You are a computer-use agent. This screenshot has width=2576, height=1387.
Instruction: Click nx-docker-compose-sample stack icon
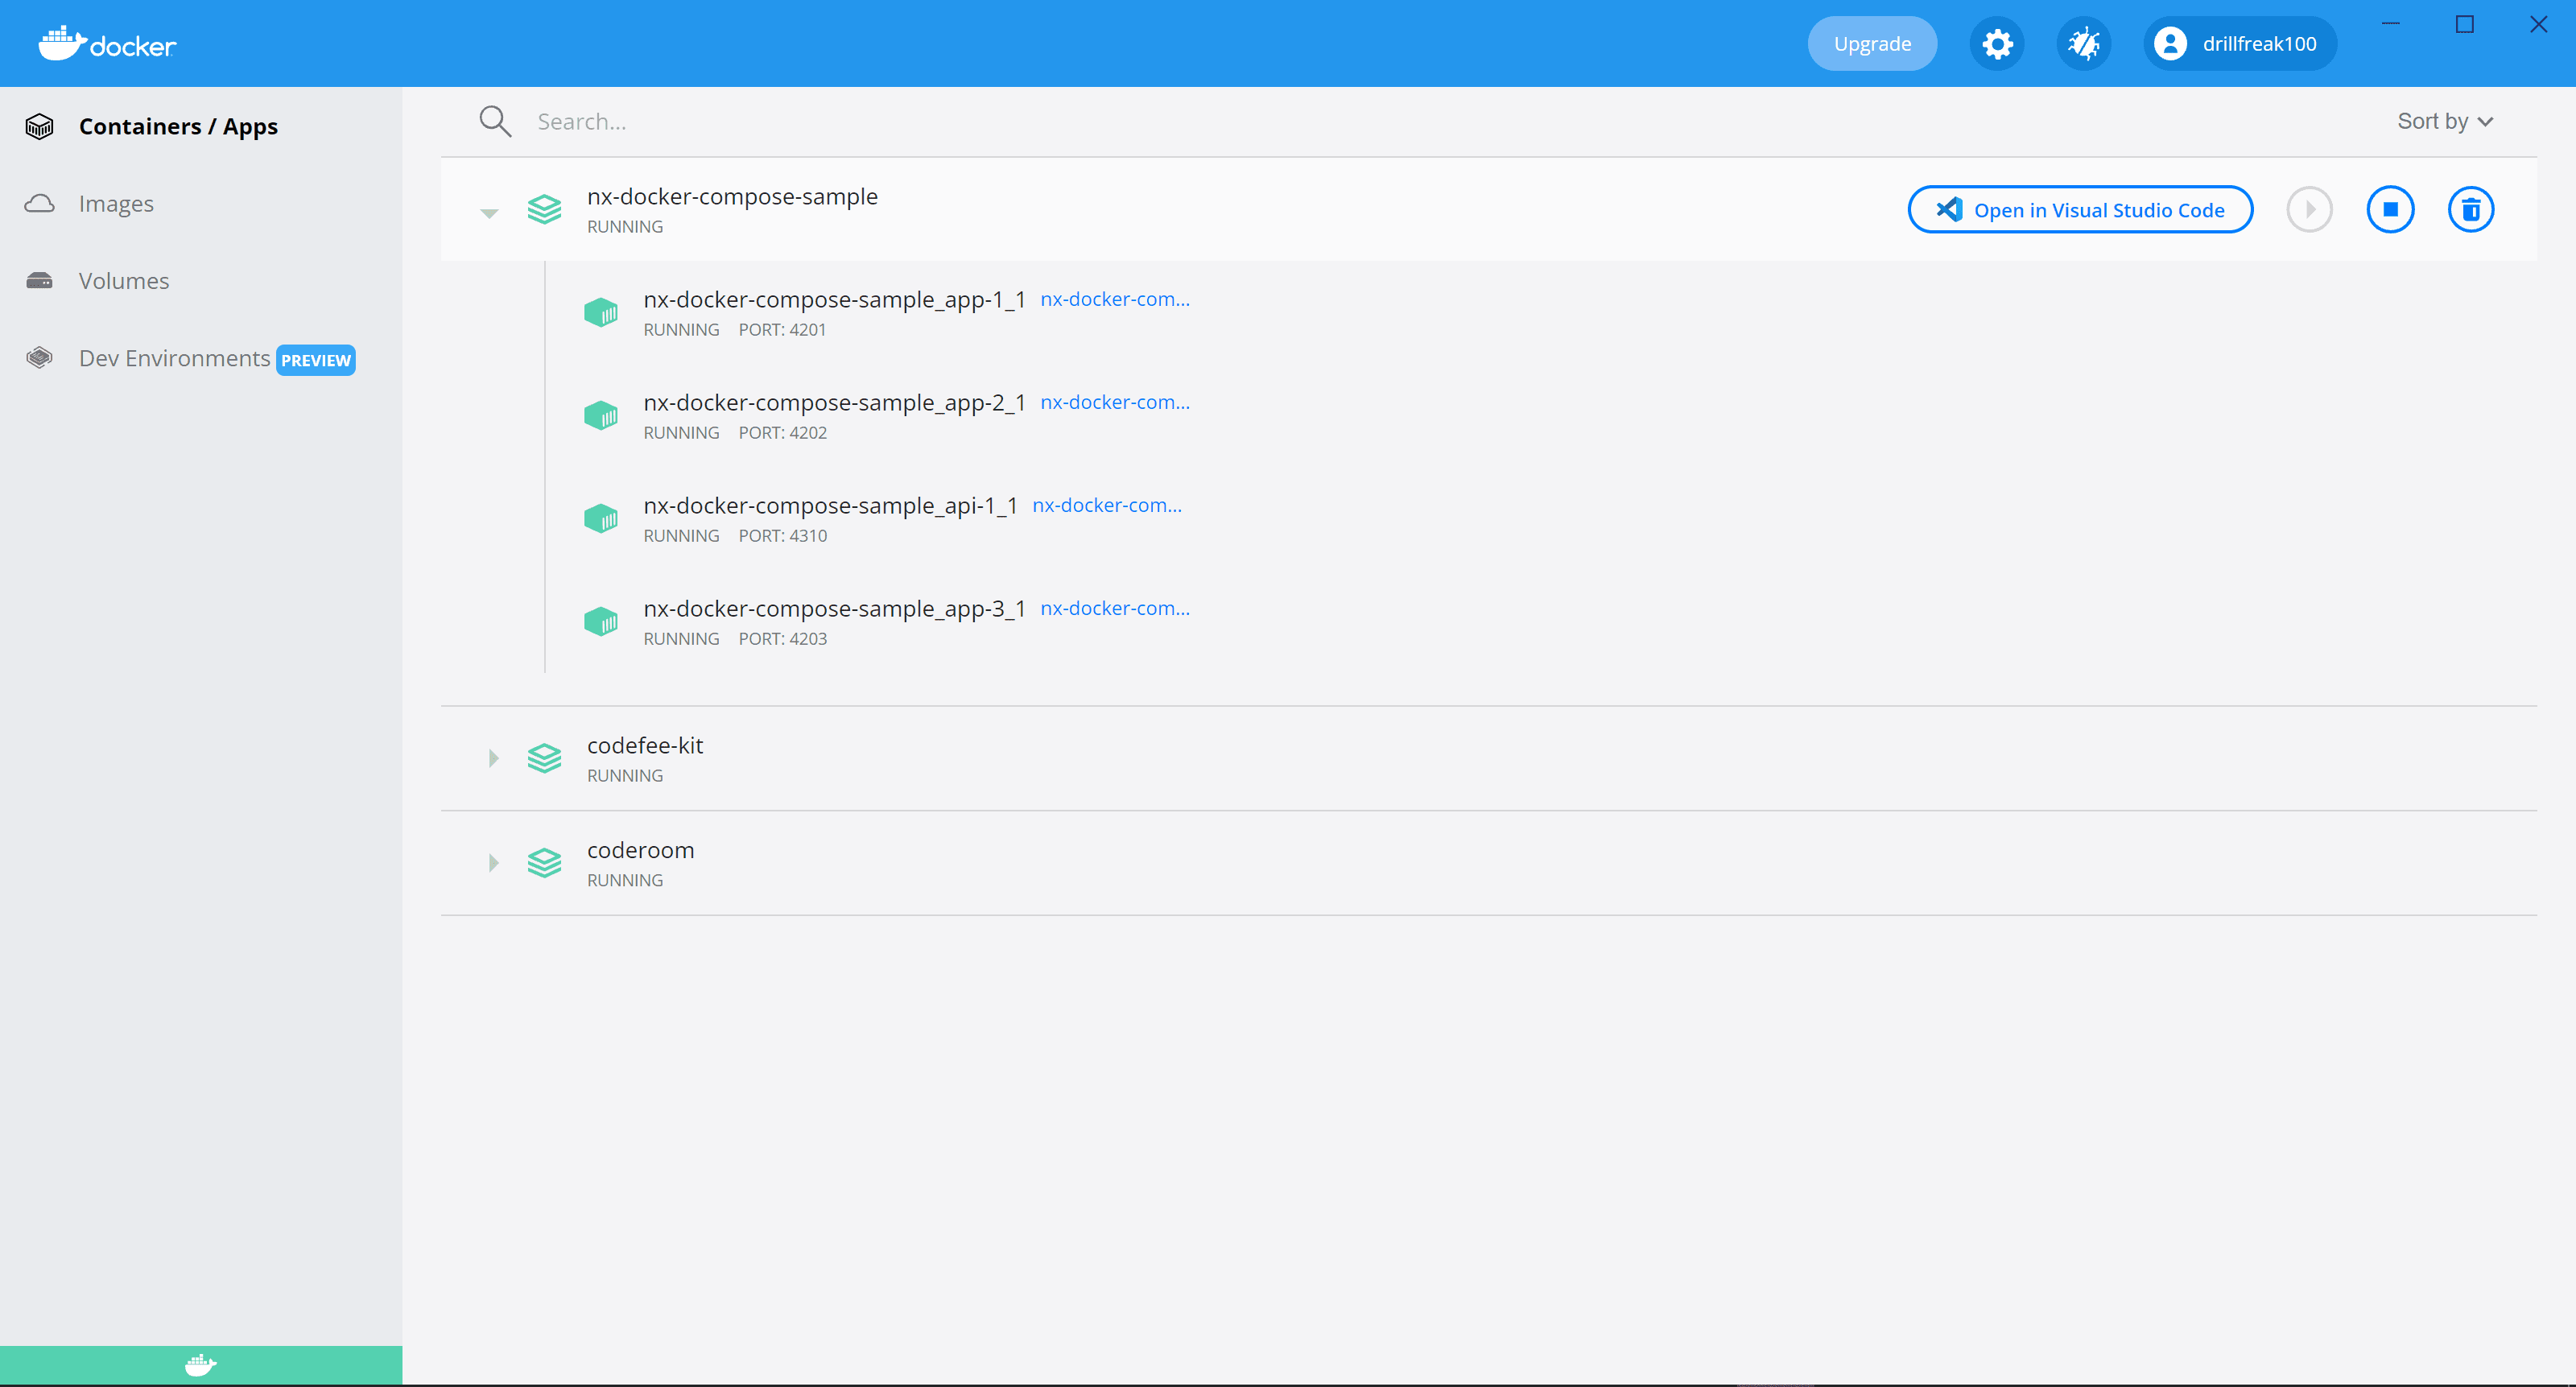pos(544,209)
